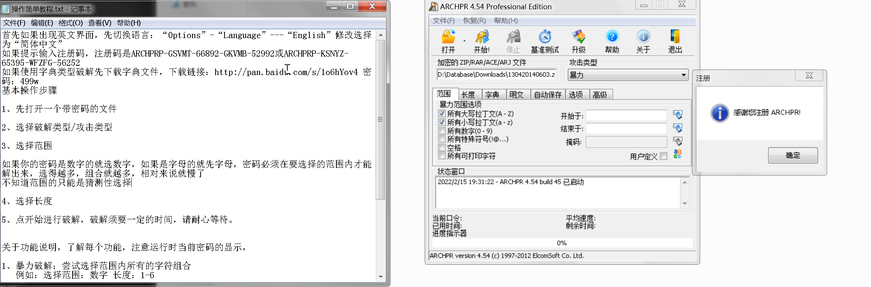Open help via the 帮助 toolbar icon

[x=612, y=41]
